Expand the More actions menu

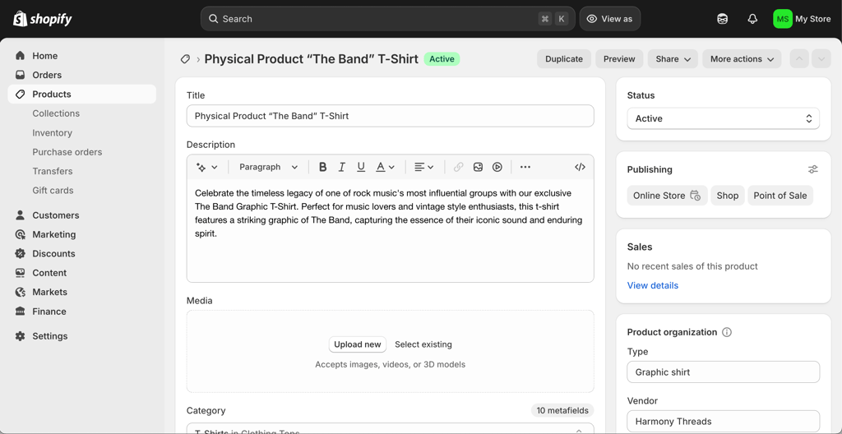point(742,59)
